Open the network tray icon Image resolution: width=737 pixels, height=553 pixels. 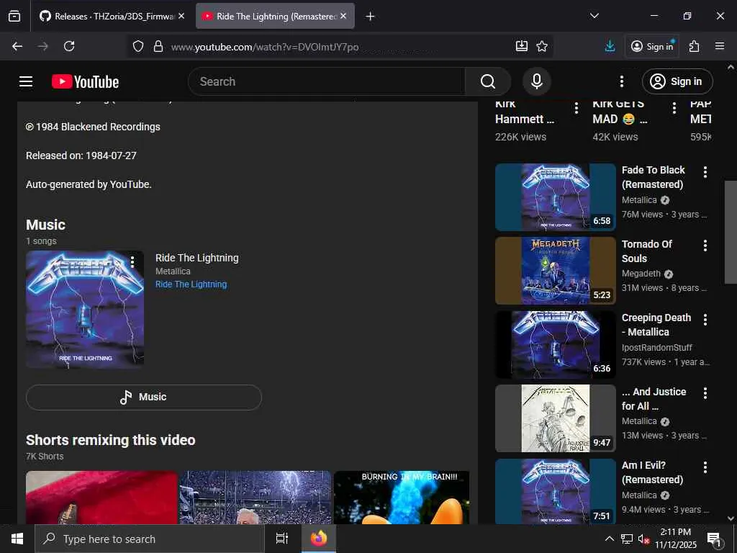(627, 539)
